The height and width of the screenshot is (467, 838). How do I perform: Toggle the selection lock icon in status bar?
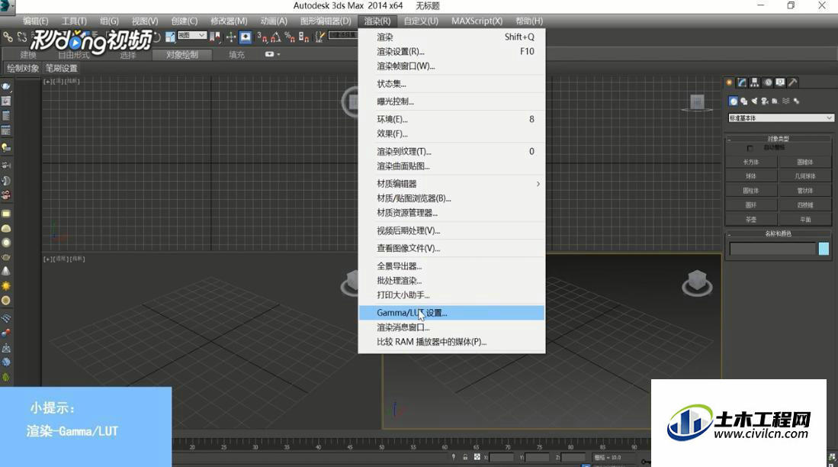coord(465,457)
